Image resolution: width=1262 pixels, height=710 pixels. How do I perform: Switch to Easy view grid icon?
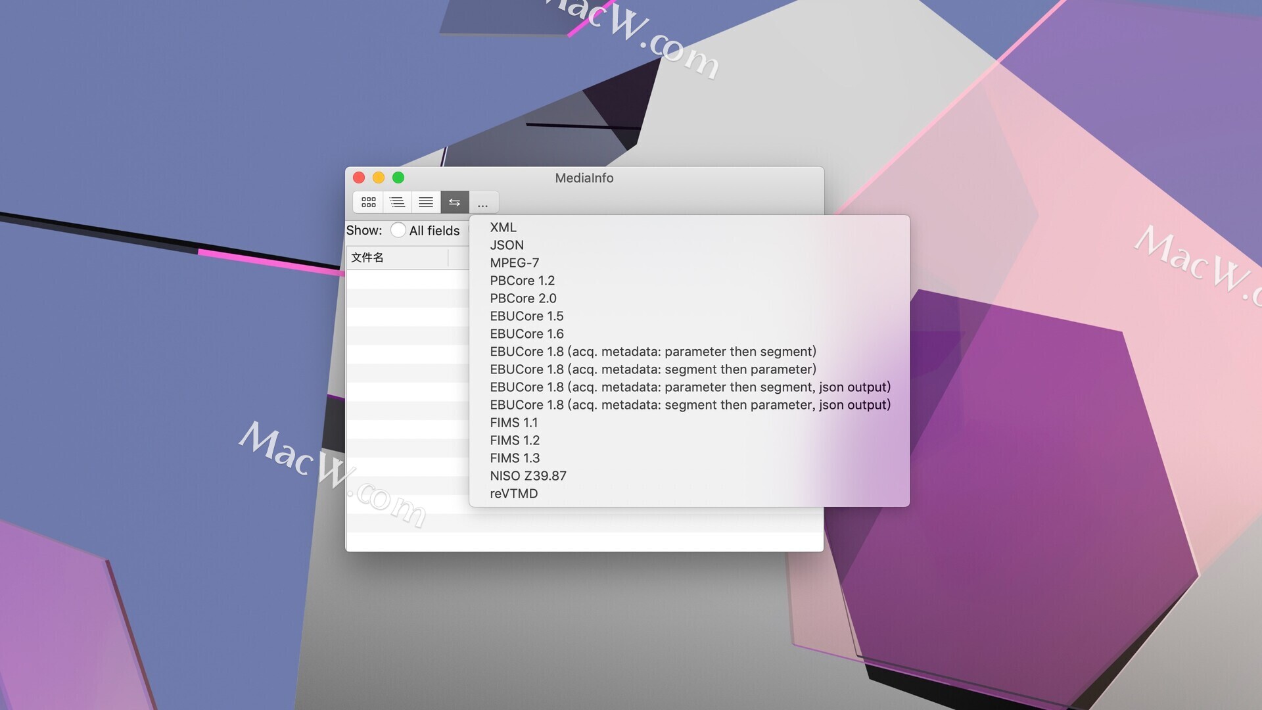pos(368,202)
